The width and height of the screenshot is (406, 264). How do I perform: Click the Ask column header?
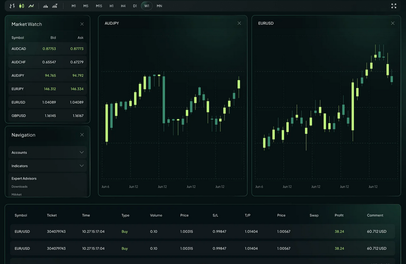click(x=81, y=38)
